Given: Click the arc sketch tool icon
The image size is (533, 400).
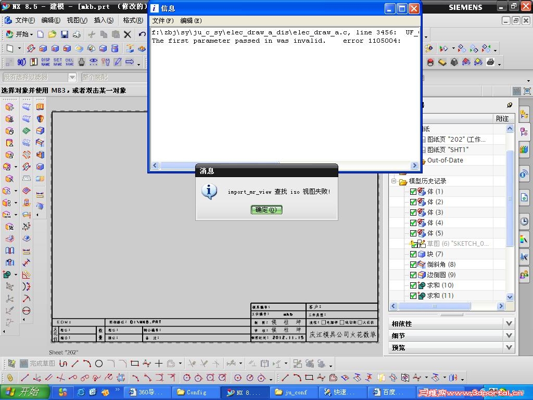Looking at the screenshot, I should click(87, 364).
